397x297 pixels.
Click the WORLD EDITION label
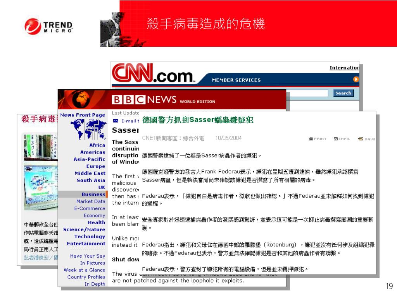(x=197, y=102)
